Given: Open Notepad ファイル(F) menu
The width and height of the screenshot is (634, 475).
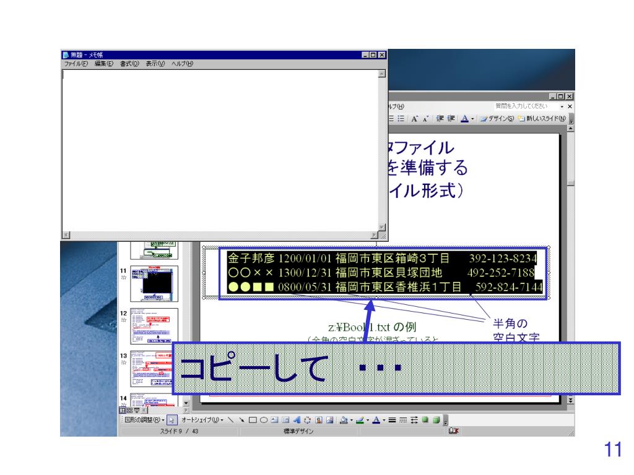Looking at the screenshot, I should pos(76,64).
